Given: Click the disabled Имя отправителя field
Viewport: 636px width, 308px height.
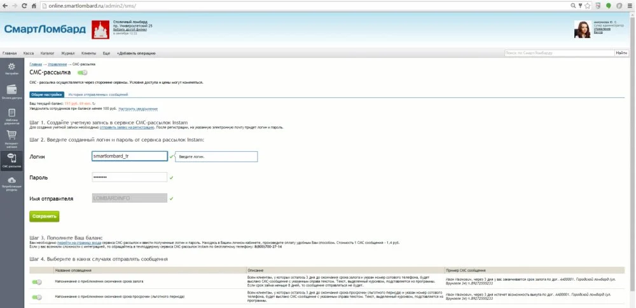Looking at the screenshot, I should [130, 198].
